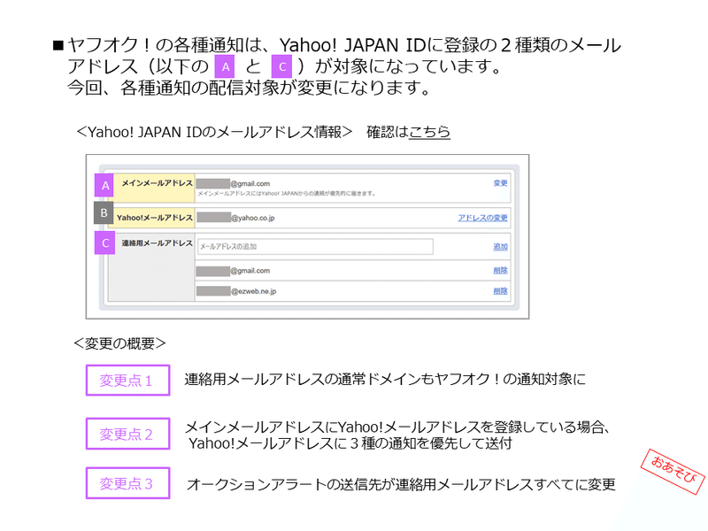Click 削除 link for ezweb.ne.jp address
Screen dimensions: 708x531
500,291
